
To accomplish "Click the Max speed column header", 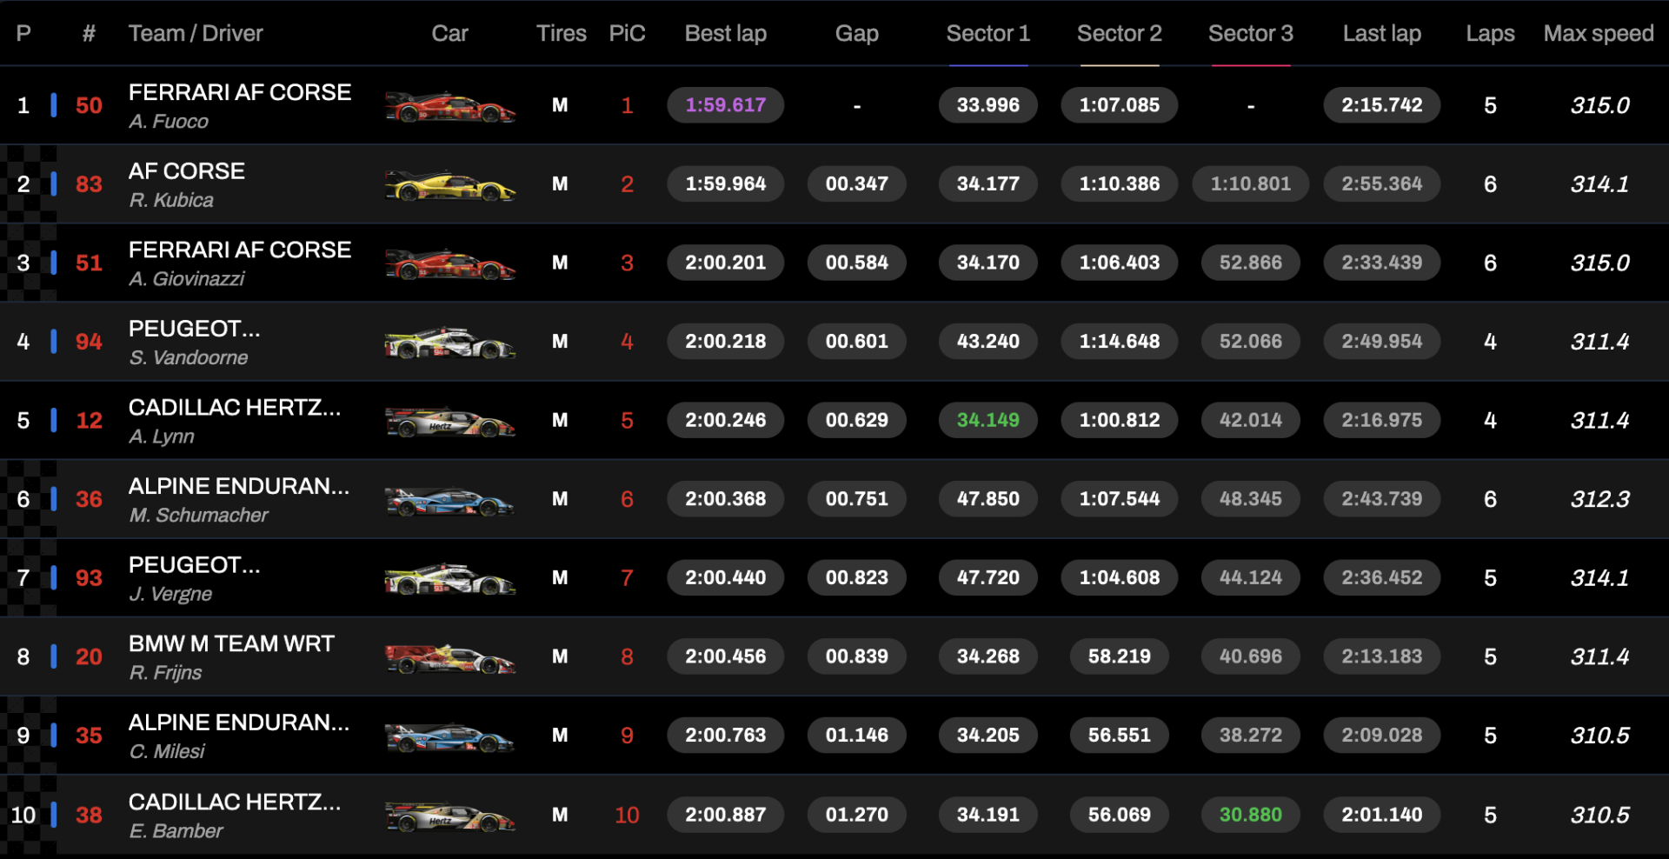I will [x=1599, y=34].
